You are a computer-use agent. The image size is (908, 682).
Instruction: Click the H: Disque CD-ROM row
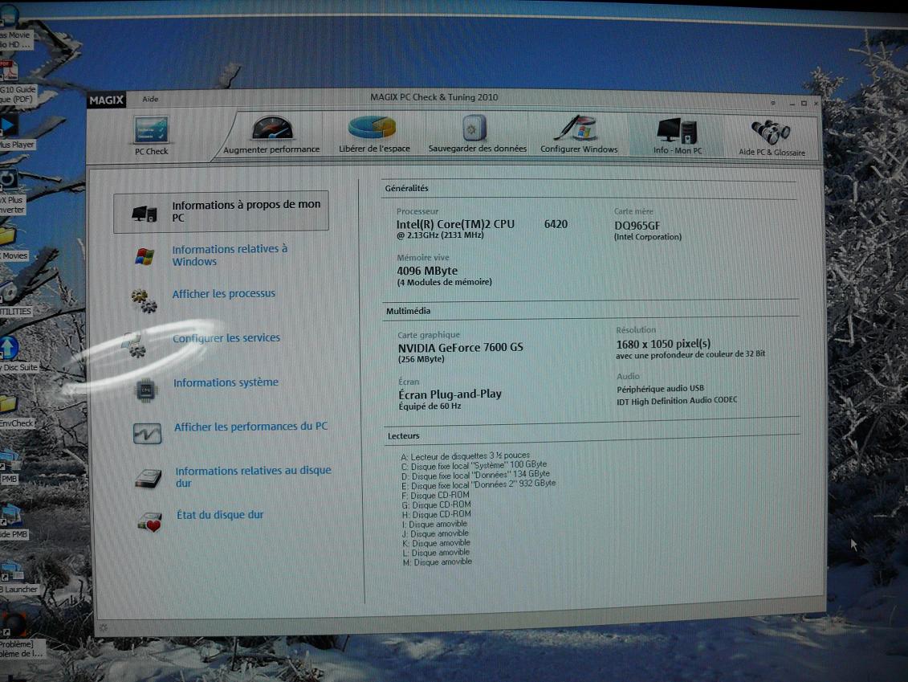[437, 514]
